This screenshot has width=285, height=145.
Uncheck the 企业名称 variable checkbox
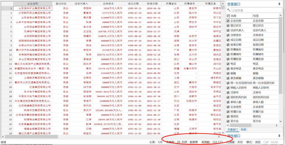click(x=228, y=21)
